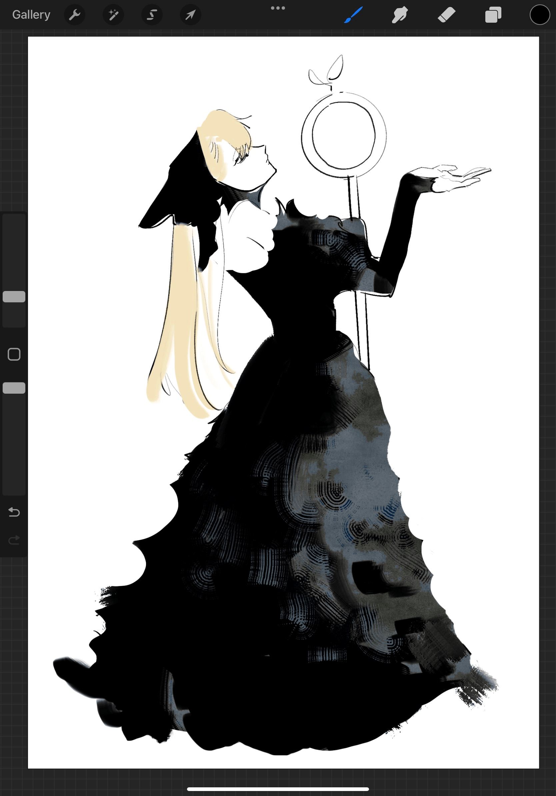Open the Actions wrench menu
This screenshot has height=796, width=556.
tap(75, 15)
